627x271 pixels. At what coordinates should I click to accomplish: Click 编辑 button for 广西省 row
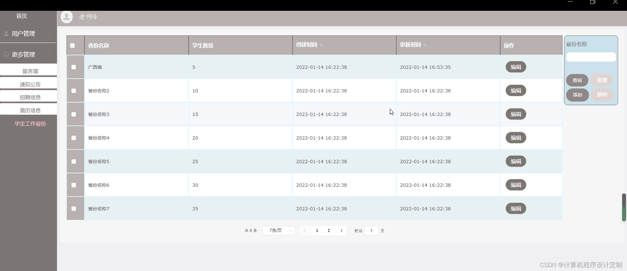tap(516, 67)
